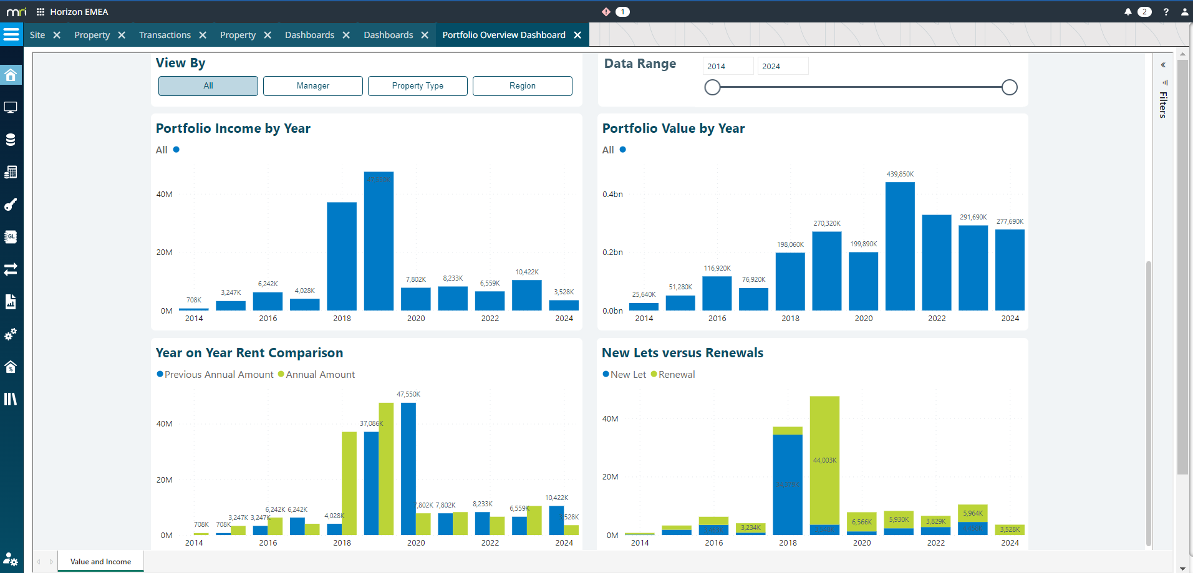Viewport: 1193px width, 573px height.
Task: Open the key icon in the sidebar
Action: coord(11,205)
